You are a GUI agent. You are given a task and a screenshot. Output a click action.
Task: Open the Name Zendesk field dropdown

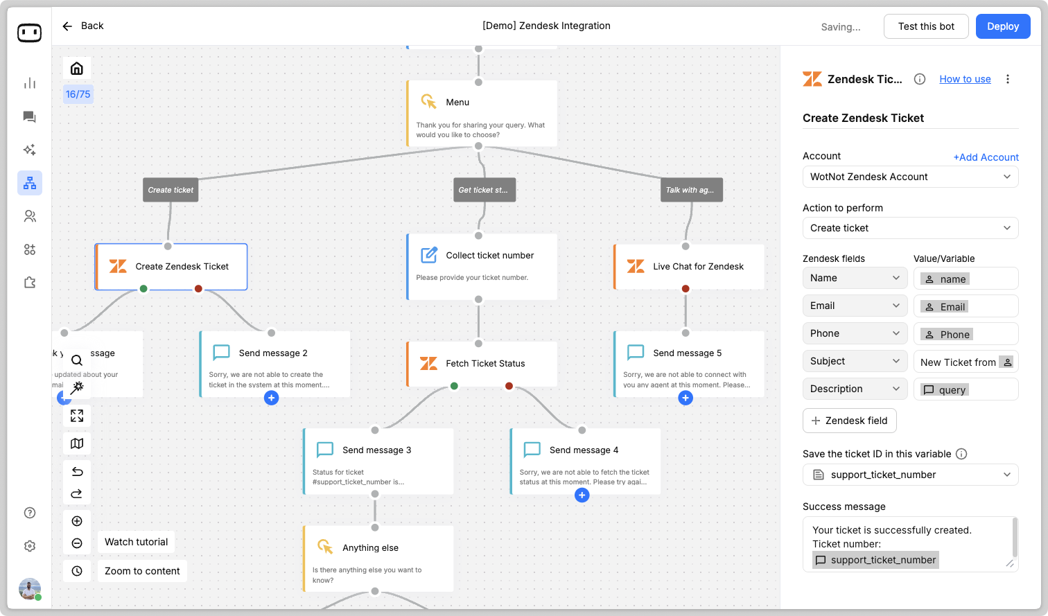(x=855, y=278)
